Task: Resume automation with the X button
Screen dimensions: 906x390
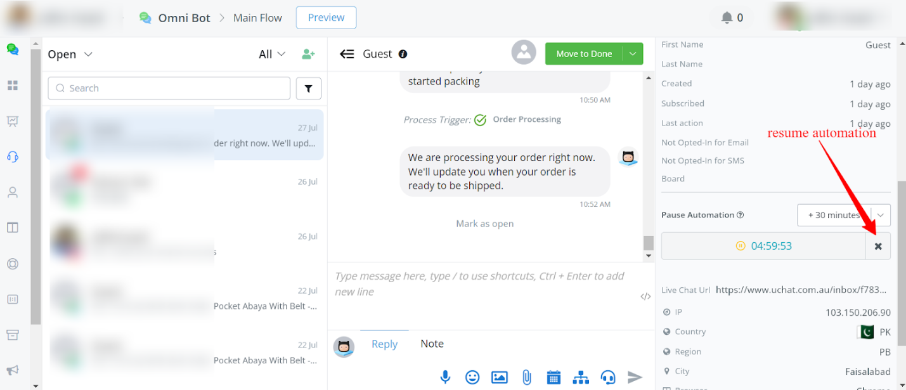Action: (878, 246)
